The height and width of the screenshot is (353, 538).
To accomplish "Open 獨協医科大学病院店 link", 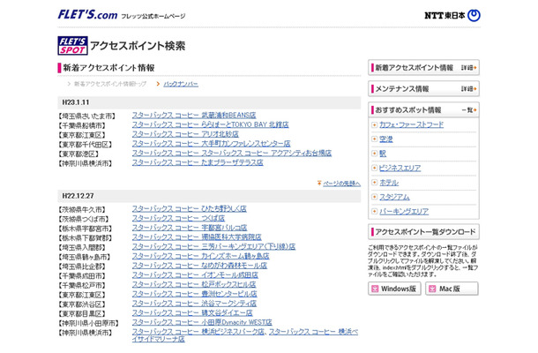I will point(197,237).
